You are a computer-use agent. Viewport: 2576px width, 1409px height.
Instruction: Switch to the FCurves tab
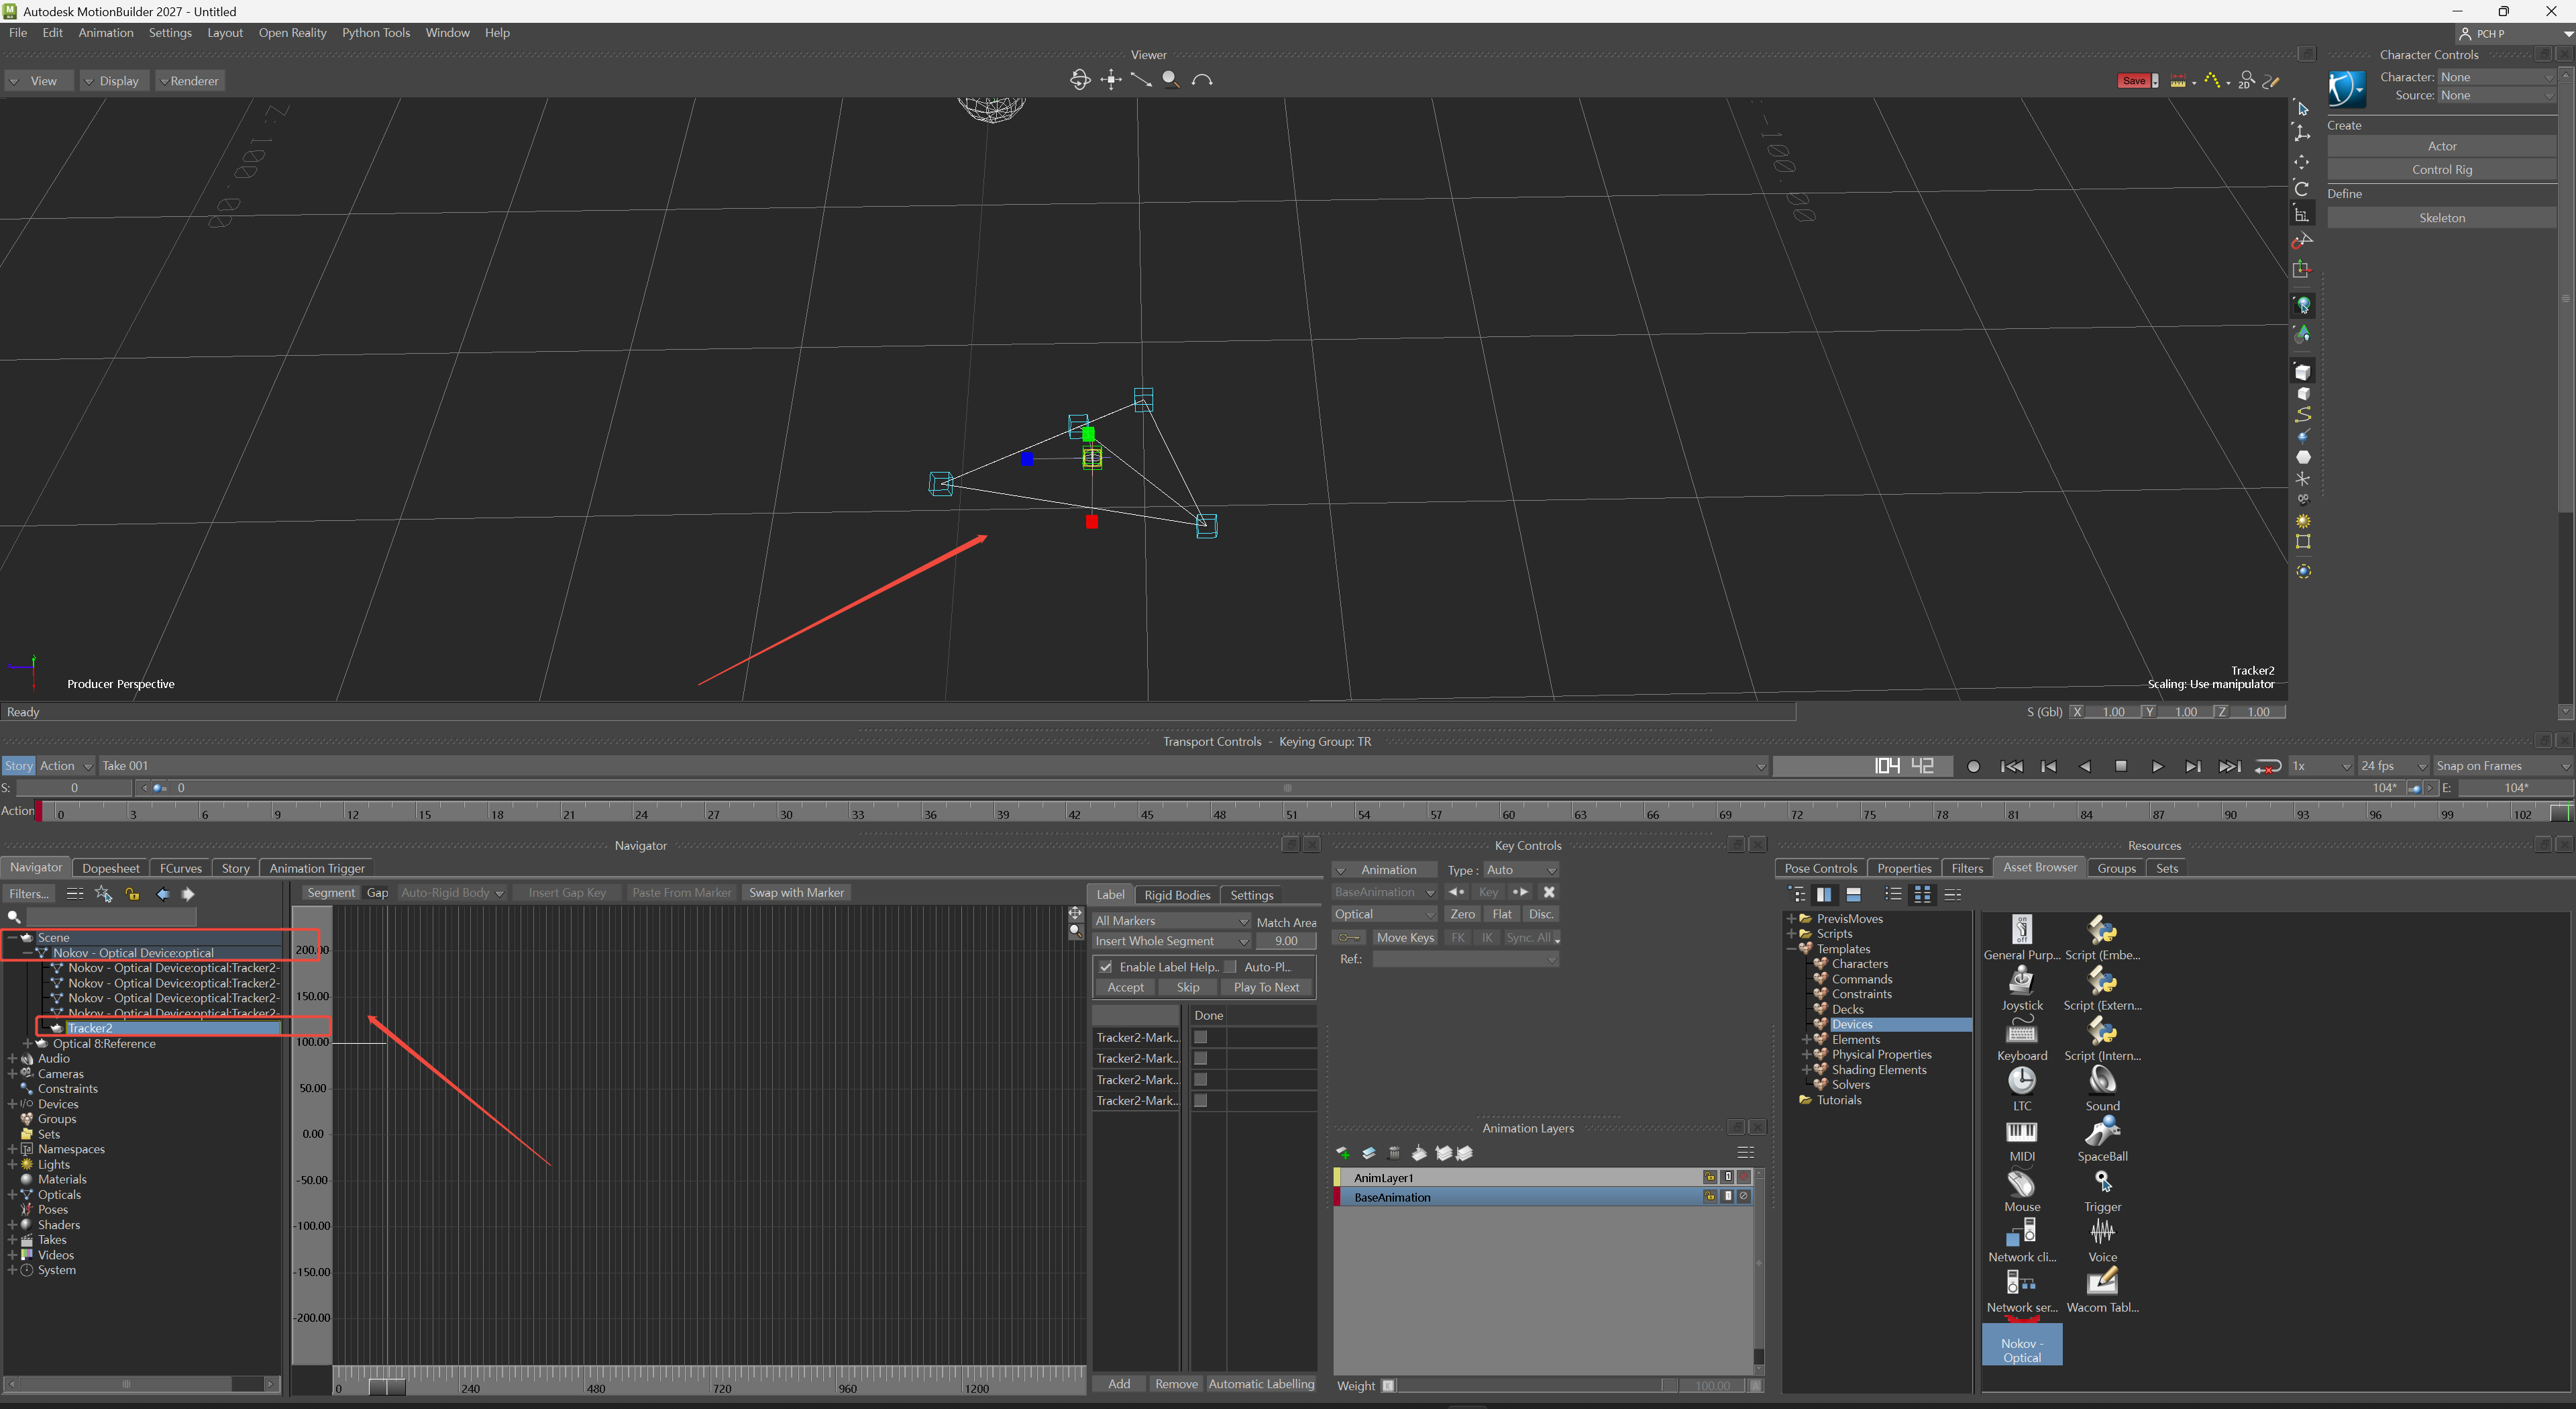click(x=180, y=869)
